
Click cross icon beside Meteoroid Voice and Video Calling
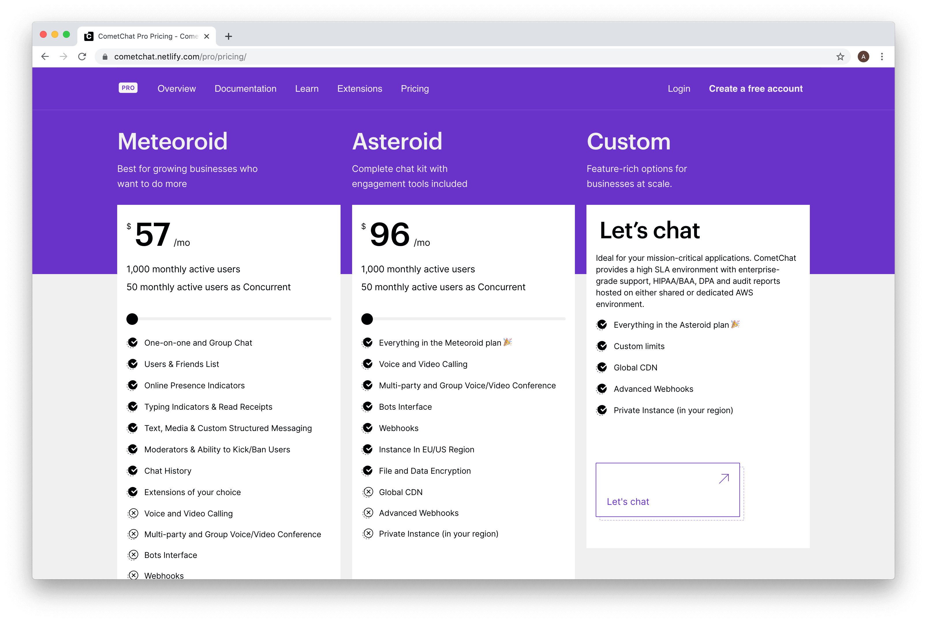point(133,513)
